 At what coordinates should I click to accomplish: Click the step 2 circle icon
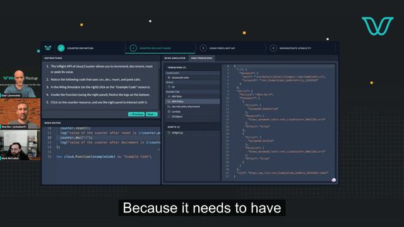point(133,48)
